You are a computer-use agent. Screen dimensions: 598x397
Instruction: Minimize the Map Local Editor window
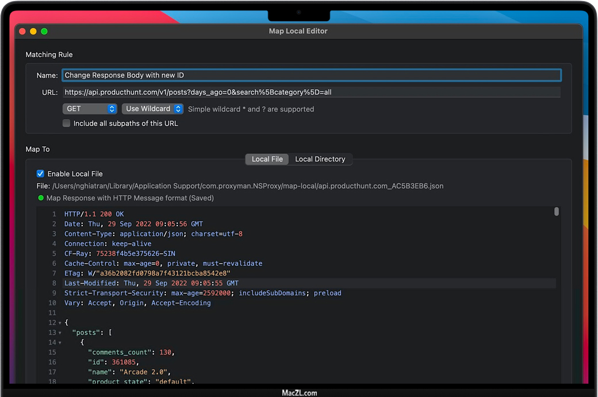pyautogui.click(x=33, y=31)
